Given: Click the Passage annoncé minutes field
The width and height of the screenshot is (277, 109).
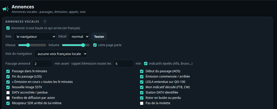Looking at the screenshot, I should [42, 64].
